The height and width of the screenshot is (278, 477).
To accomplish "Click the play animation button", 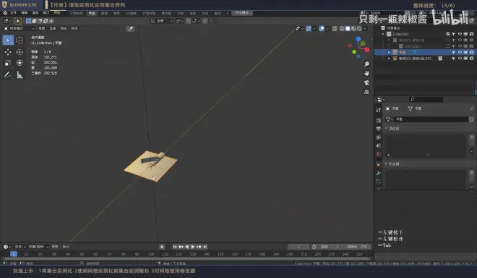I will pos(193,247).
